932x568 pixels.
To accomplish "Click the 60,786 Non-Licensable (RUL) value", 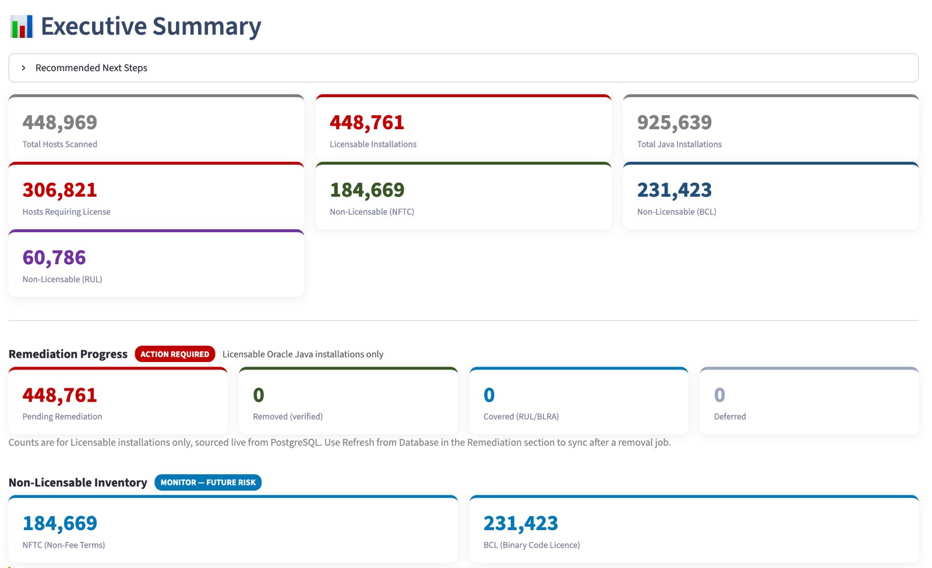I will [x=54, y=257].
